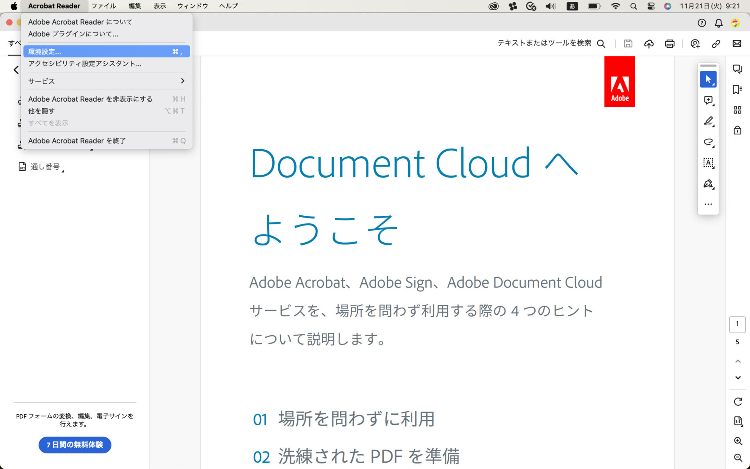Open the bookmarks panel icon

pos(737,90)
